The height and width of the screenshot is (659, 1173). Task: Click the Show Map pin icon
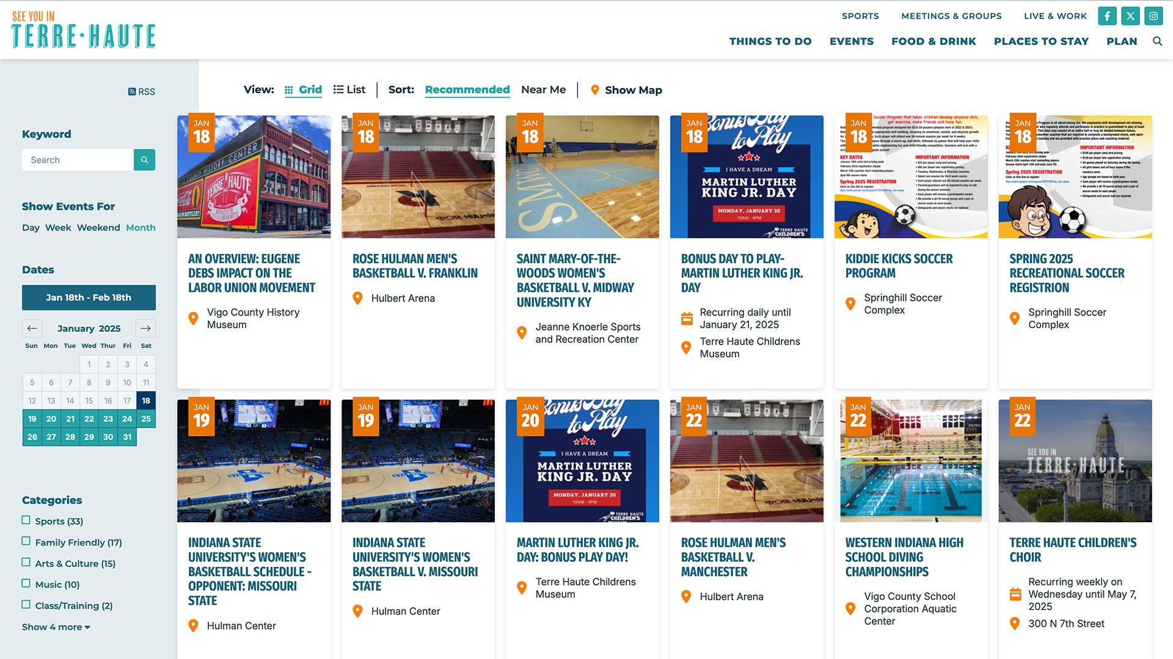(x=594, y=90)
